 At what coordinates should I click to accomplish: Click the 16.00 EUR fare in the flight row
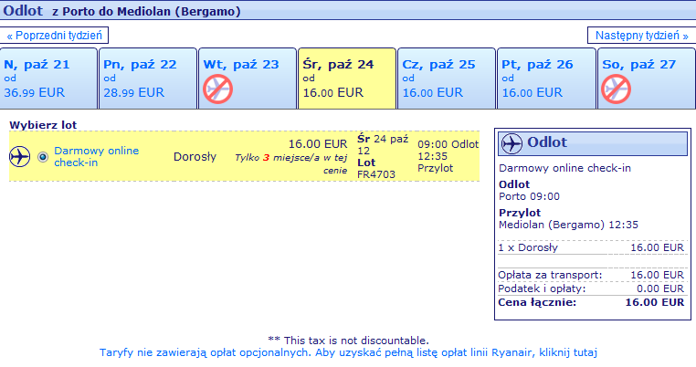point(318,144)
